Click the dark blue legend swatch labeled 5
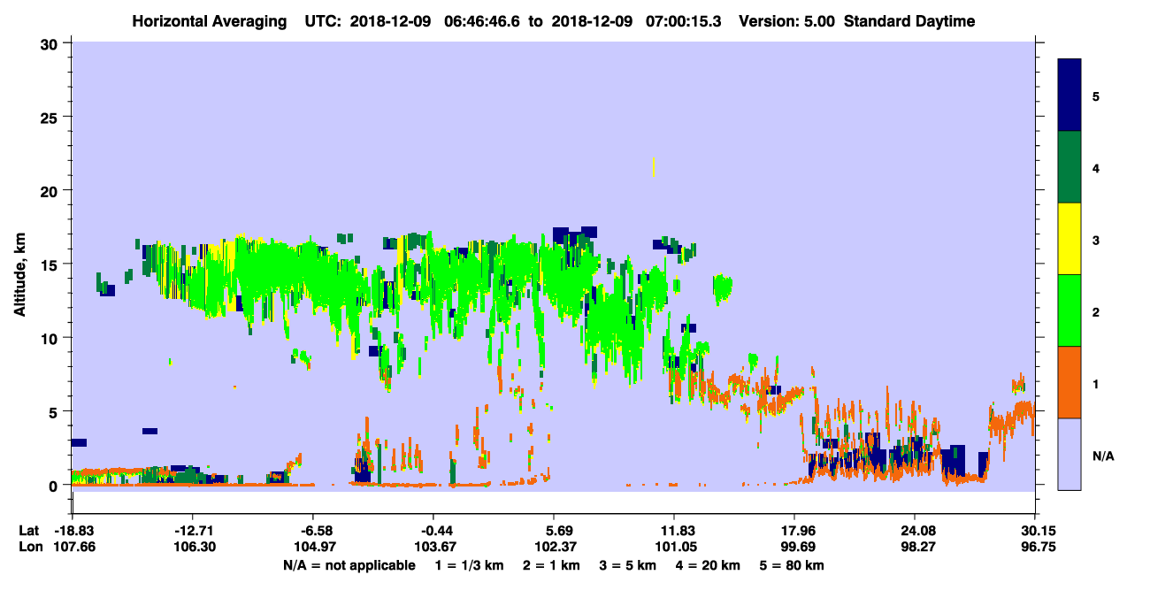 (x=1069, y=95)
